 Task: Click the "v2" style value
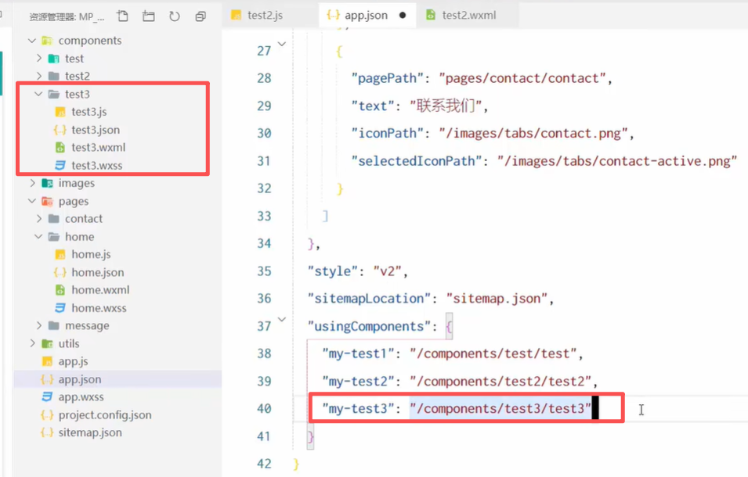(x=388, y=271)
